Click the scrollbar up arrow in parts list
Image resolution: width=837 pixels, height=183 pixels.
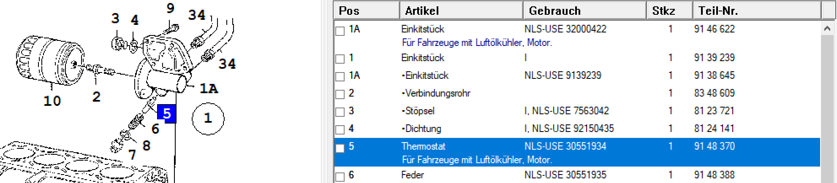click(827, 29)
